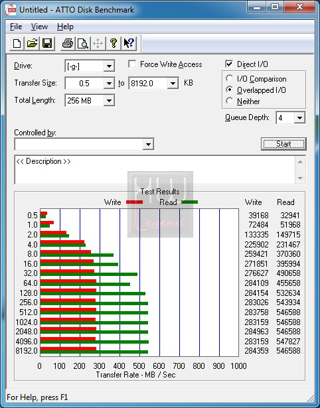Click the read value 490658

(x=288, y=273)
